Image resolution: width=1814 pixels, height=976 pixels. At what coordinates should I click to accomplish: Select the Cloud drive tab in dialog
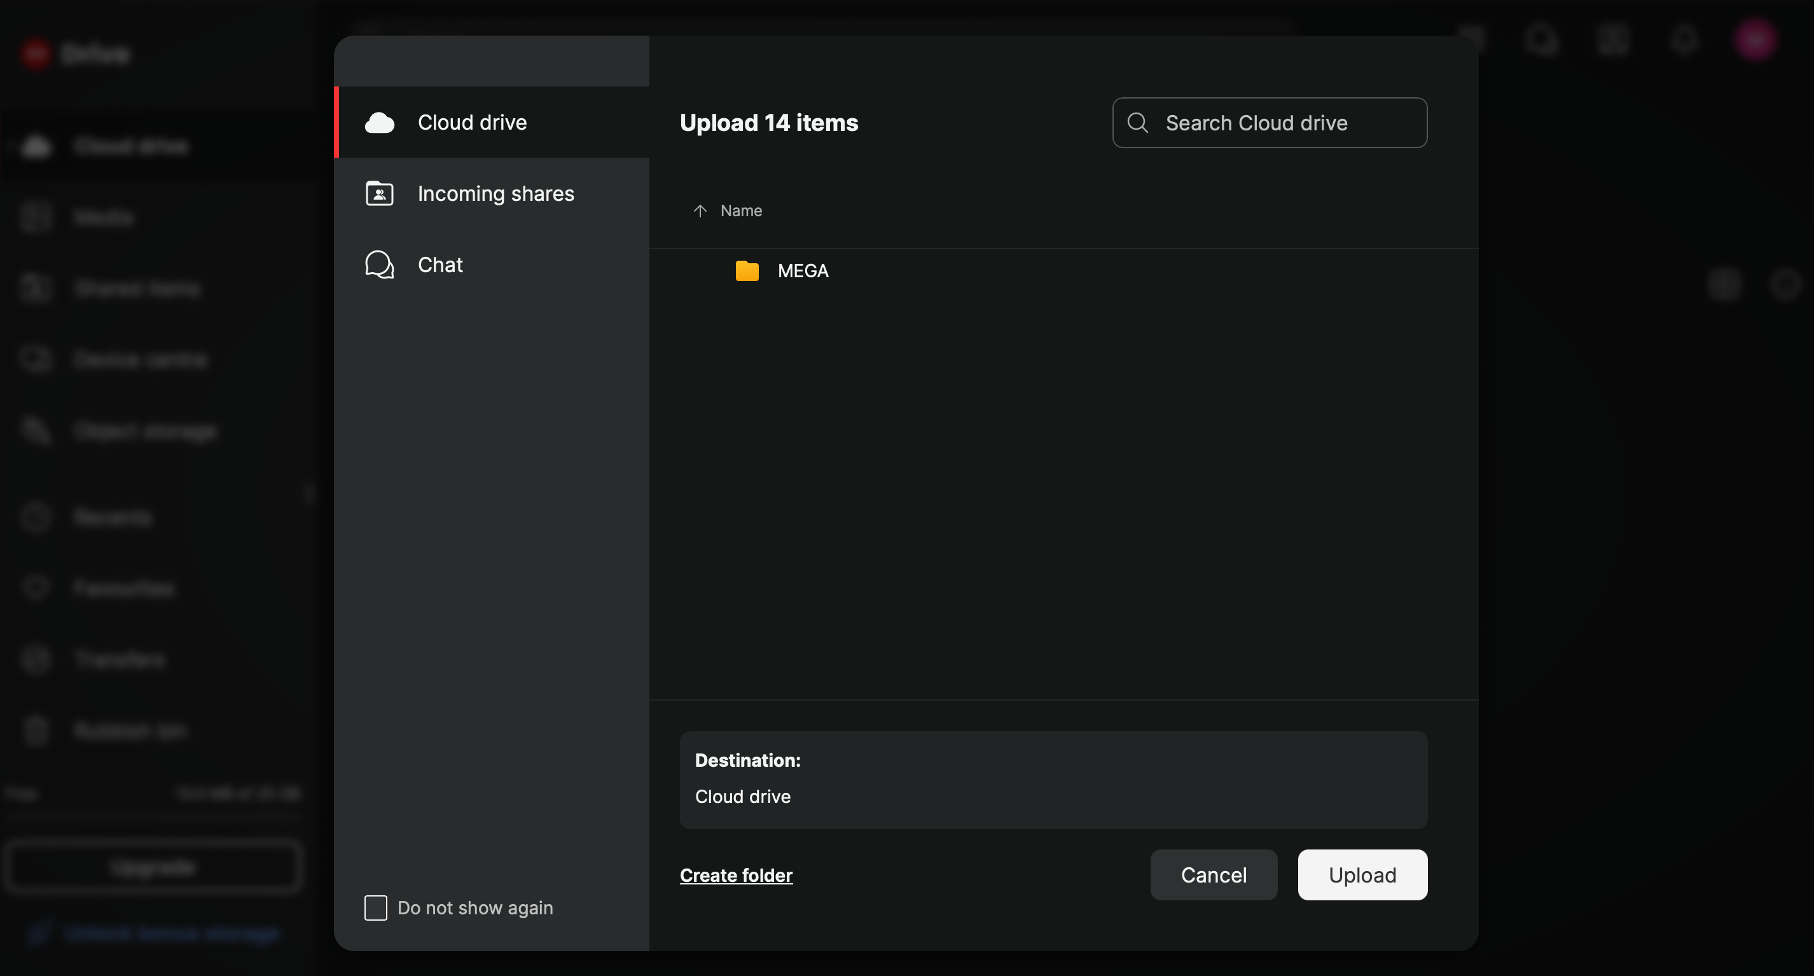492,123
